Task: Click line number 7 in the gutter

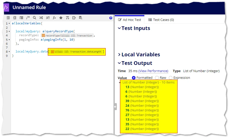Action: [x=7, y=48]
